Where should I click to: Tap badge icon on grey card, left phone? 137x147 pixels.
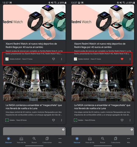(x=63, y=130)
